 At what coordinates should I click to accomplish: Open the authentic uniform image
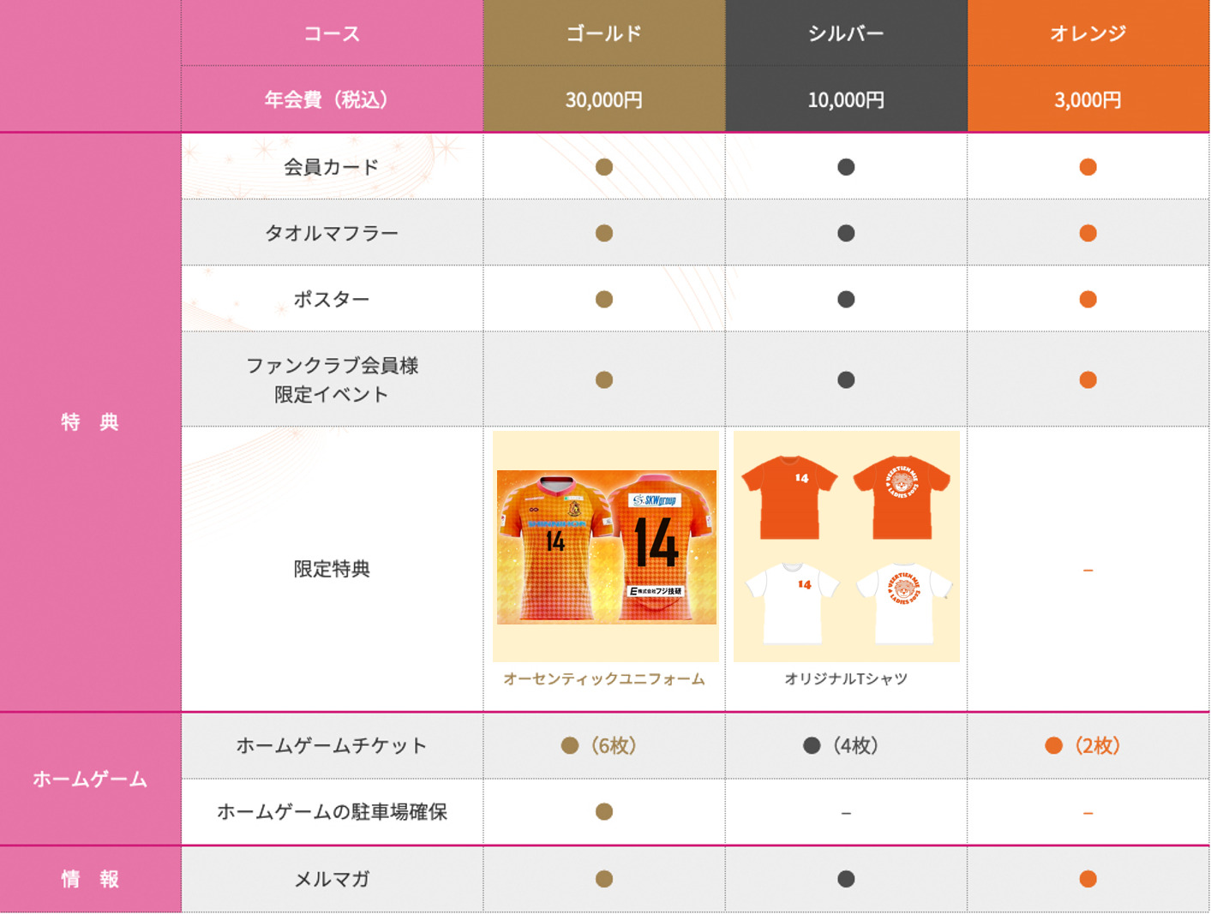pyautogui.click(x=606, y=547)
